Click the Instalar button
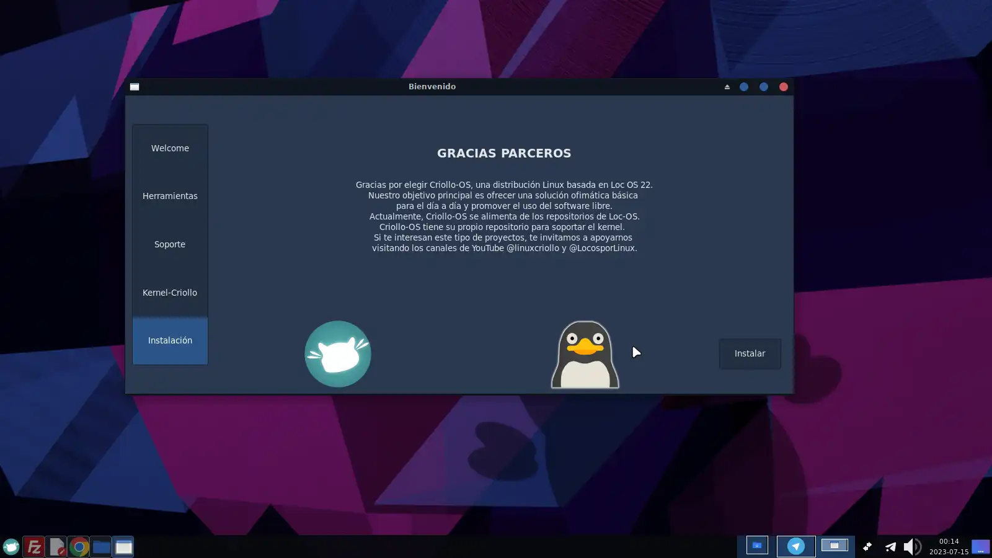 click(x=750, y=353)
